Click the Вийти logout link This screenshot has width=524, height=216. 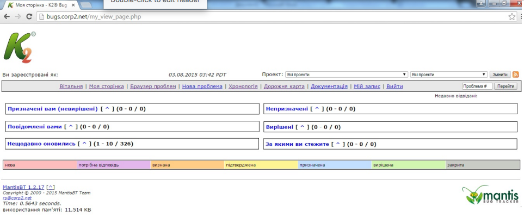click(x=394, y=87)
